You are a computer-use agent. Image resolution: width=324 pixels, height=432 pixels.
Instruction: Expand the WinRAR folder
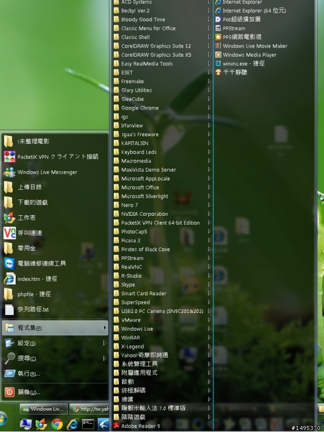click(x=163, y=337)
